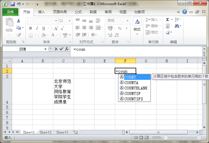Image resolution: width=209 pixels, height=143 pixels.
Task: Click the Format Painter brush icon
Action: point(19,35)
